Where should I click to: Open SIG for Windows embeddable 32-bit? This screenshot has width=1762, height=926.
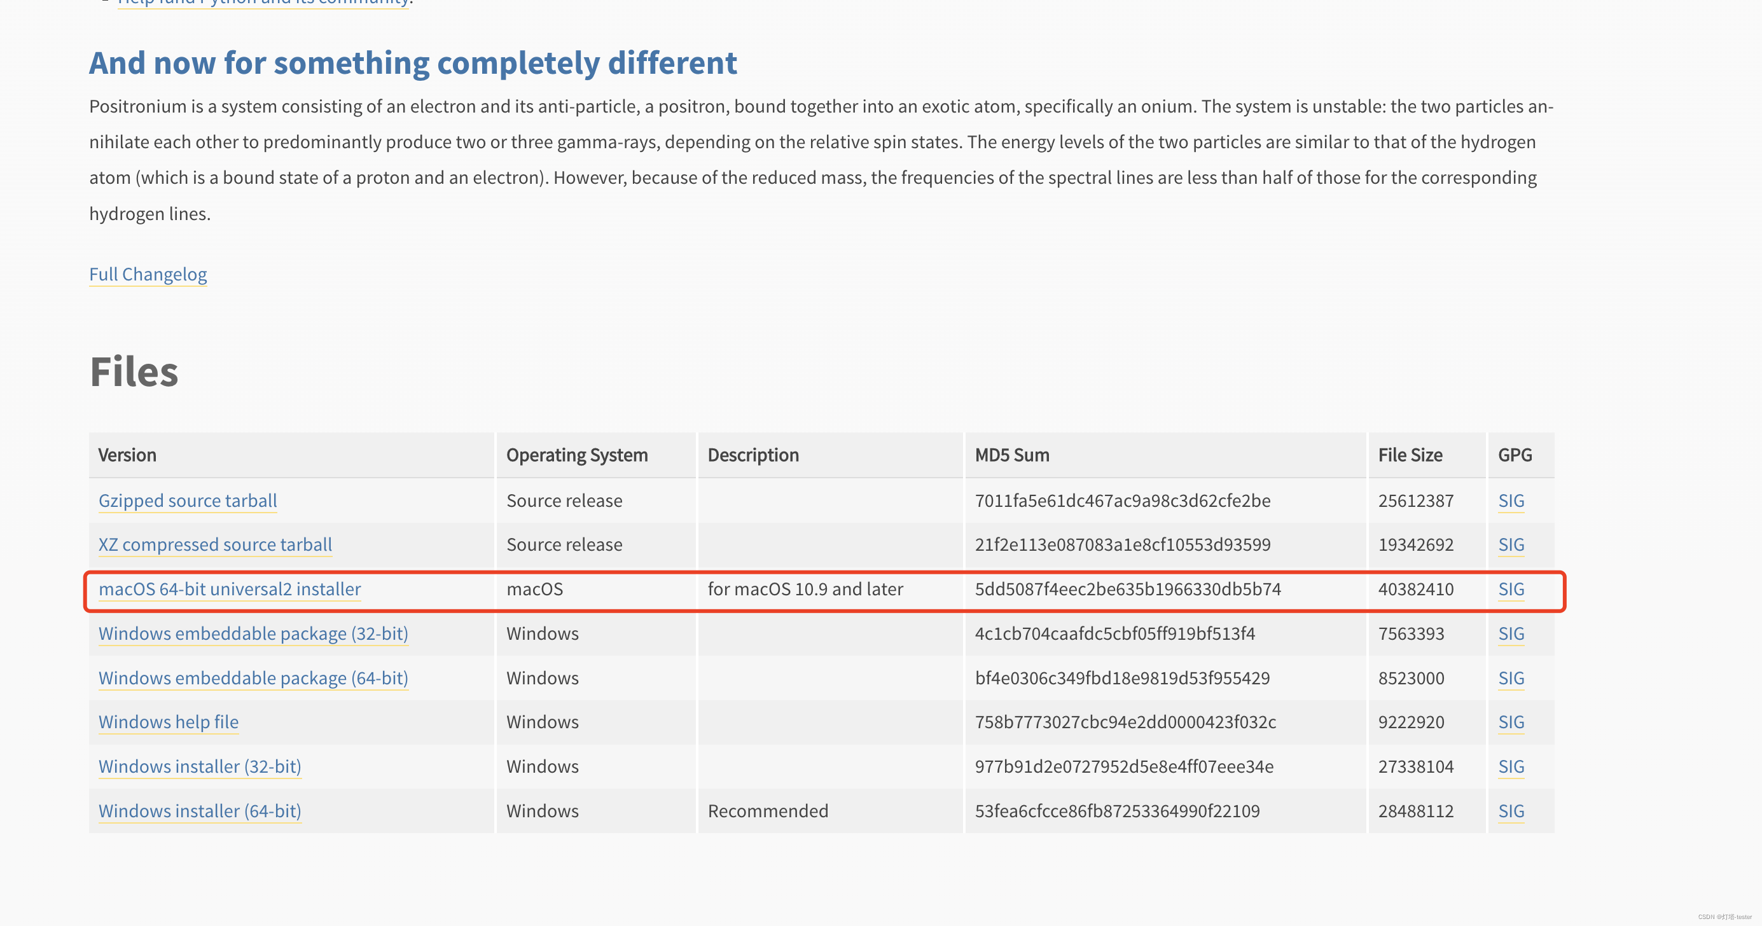(1510, 633)
